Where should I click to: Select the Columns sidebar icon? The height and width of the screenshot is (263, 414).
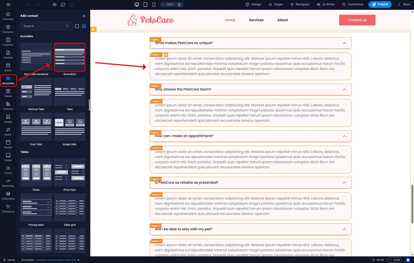pyautogui.click(x=8, y=42)
